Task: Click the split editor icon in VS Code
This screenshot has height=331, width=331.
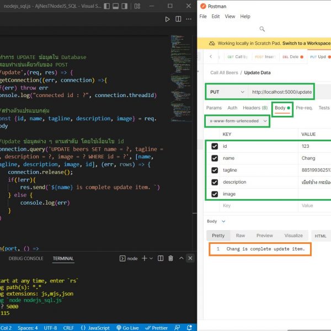Action: [x=179, y=19]
